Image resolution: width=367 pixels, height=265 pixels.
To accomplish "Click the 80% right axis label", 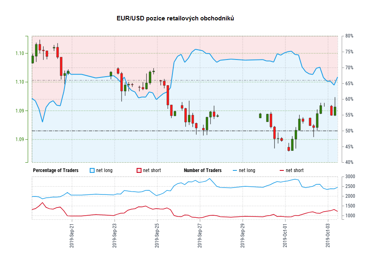I will click(349, 36).
